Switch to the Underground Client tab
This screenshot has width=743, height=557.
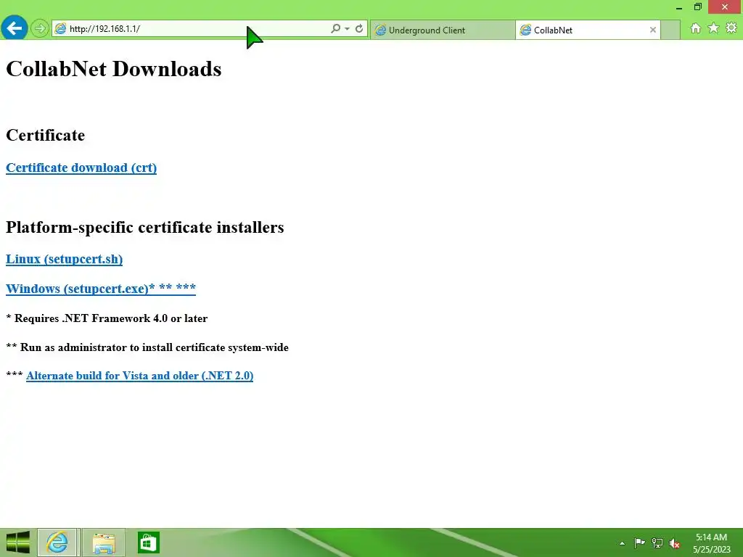coord(443,30)
